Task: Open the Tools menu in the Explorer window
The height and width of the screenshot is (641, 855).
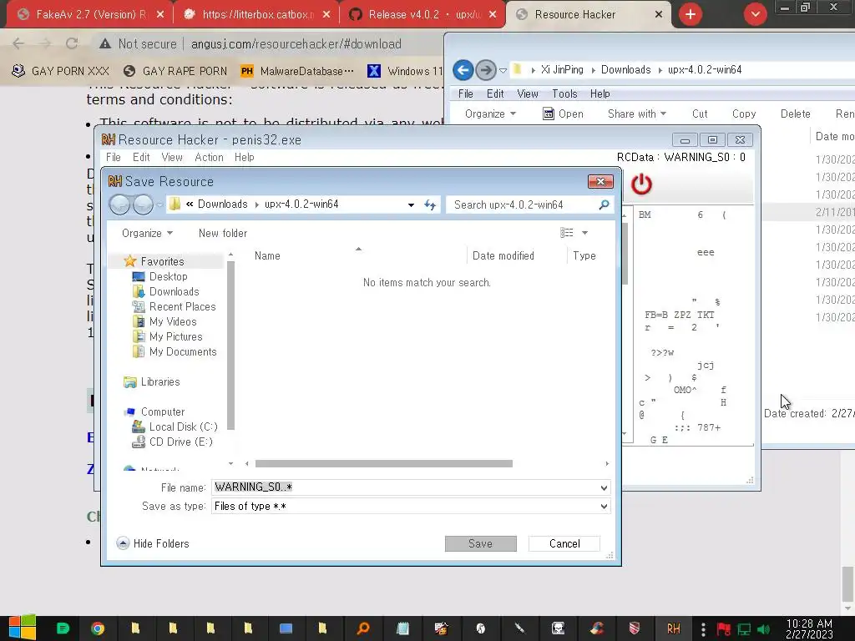Action: 564,93
